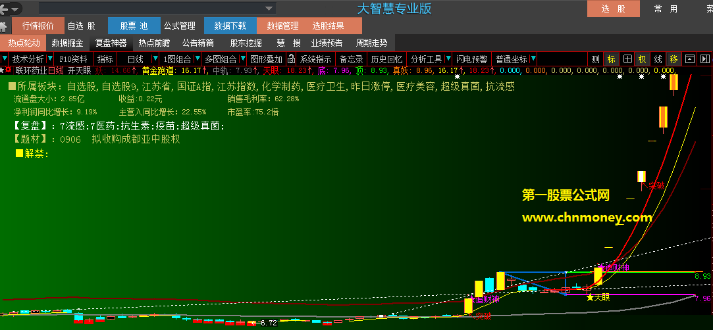Image resolution: width=713 pixels, height=330 pixels.
Task: Open 业绩预告
Action: tap(327, 43)
